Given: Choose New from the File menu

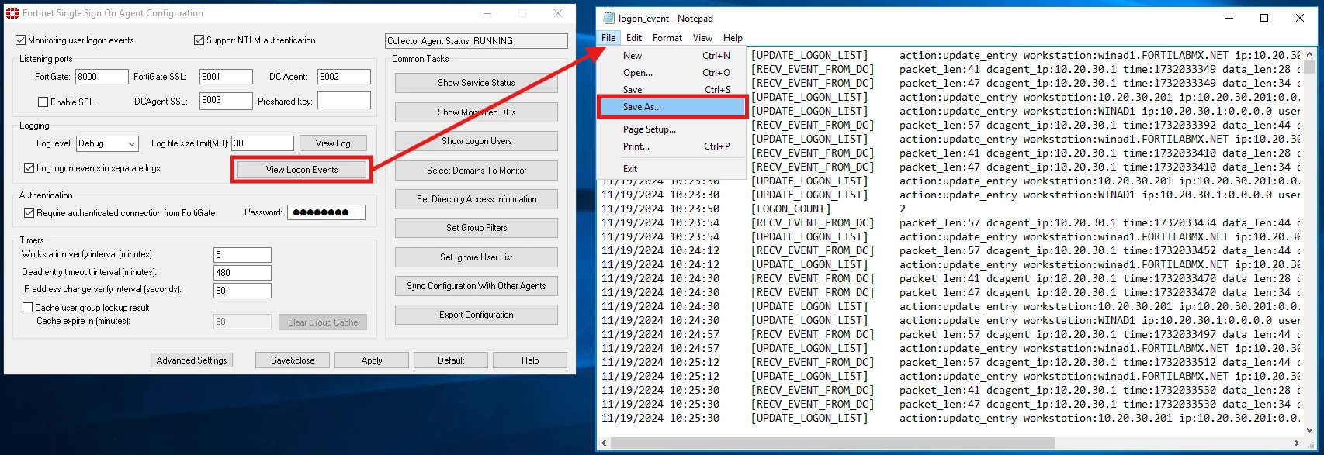Looking at the screenshot, I should 672,56.
